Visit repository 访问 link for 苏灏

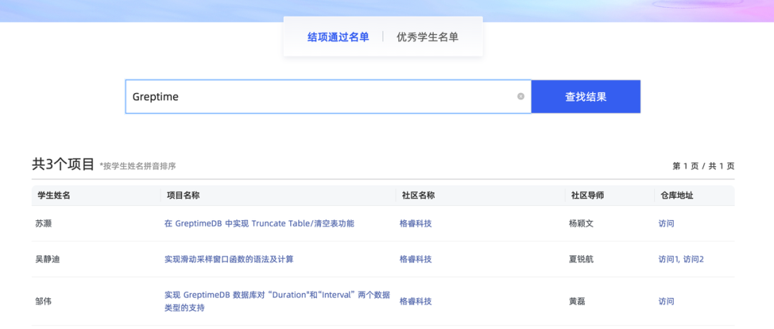[666, 224]
